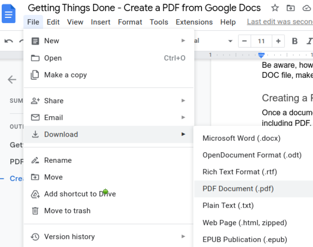
Task: Open the Google Docs home icon
Action: (8, 14)
